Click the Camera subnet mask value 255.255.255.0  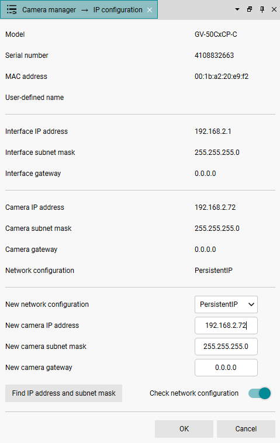point(217,229)
